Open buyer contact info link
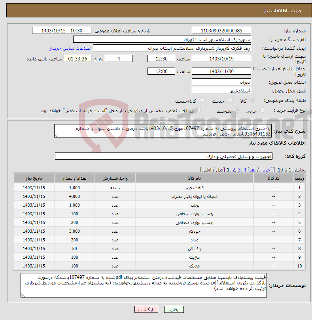The image size is (312, 320). pos(70,48)
